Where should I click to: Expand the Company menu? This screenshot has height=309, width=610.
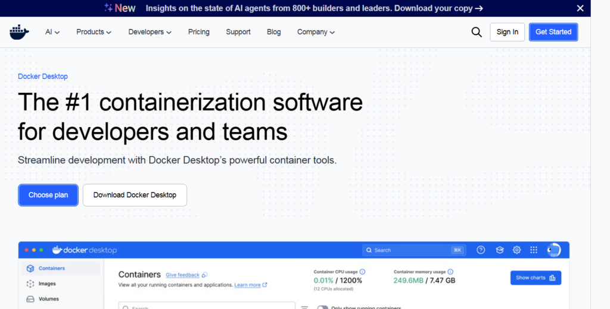pyautogui.click(x=316, y=32)
